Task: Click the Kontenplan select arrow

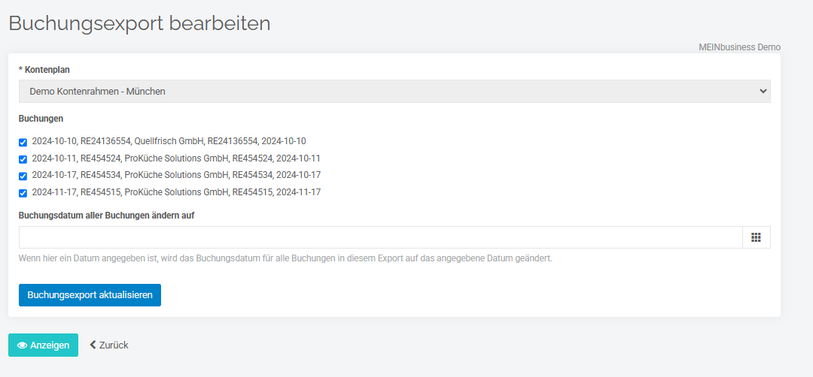Action: (x=763, y=91)
